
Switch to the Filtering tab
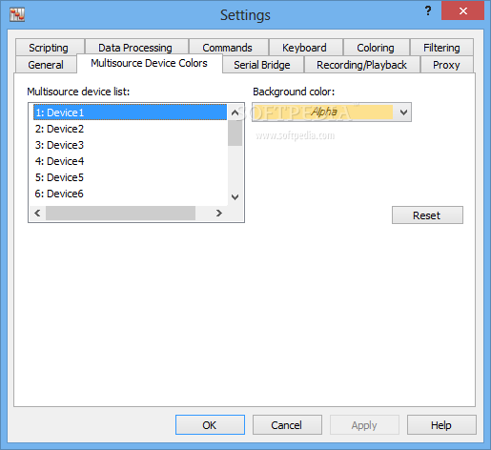tap(441, 48)
